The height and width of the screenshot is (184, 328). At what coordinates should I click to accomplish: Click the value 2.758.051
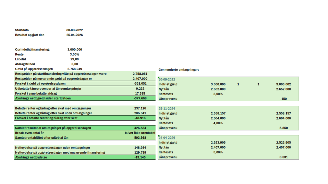[x=140, y=74]
